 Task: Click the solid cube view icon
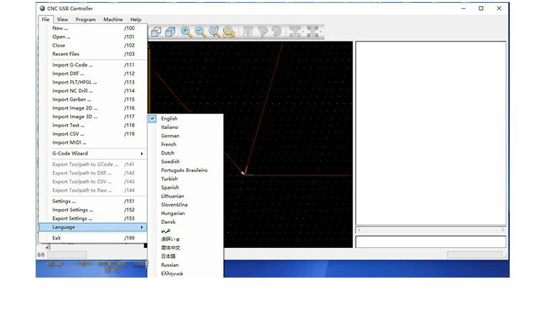(x=170, y=32)
